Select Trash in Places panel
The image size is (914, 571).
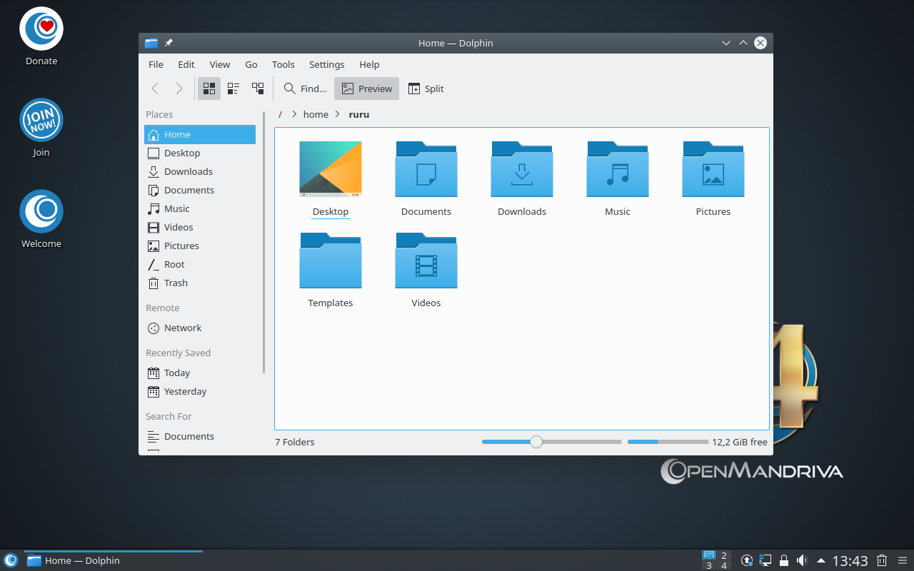tap(176, 283)
